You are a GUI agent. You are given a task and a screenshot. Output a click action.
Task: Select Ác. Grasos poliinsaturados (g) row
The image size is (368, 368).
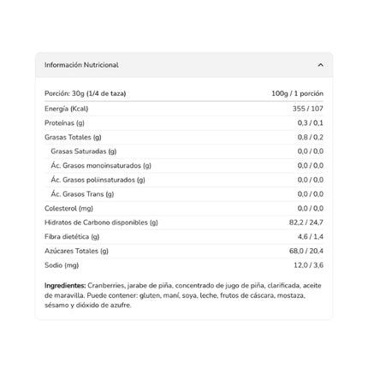(x=184, y=180)
